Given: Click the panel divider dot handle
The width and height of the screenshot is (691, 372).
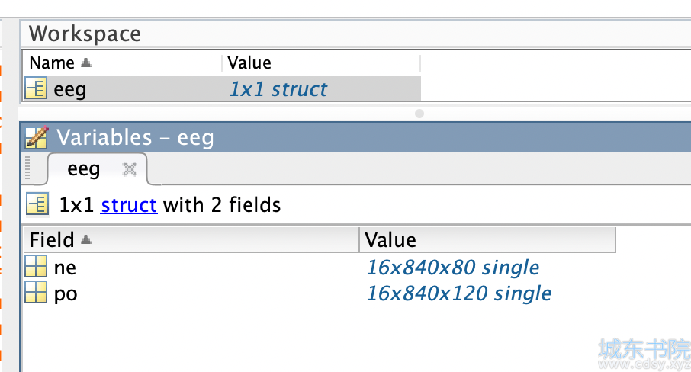Looking at the screenshot, I should [419, 114].
